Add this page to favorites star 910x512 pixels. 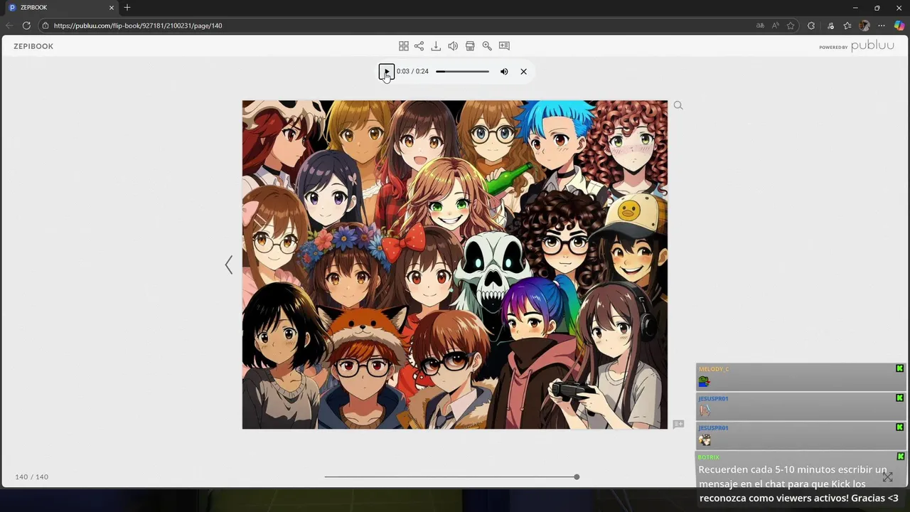tap(791, 26)
